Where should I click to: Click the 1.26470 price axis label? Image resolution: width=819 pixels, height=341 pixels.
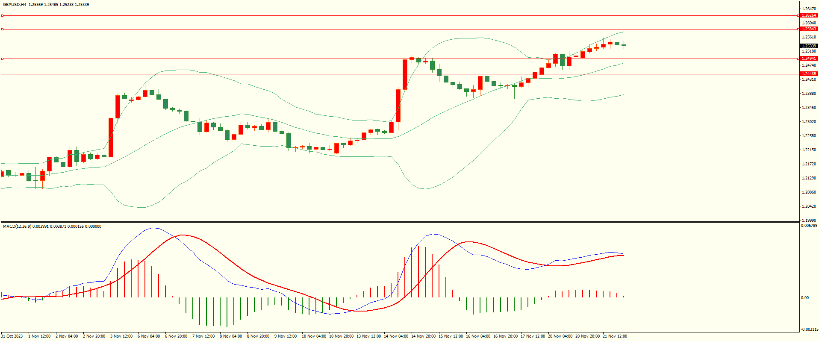[x=809, y=9]
